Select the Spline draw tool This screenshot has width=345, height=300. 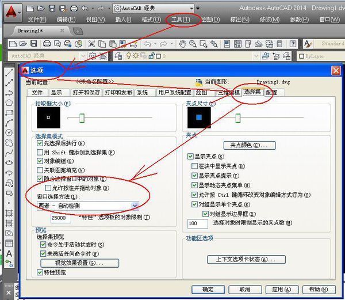click(9, 153)
